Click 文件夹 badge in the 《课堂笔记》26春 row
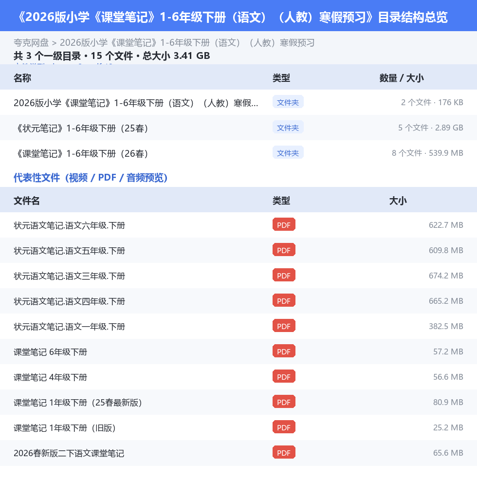The height and width of the screenshot is (481, 477). (x=288, y=152)
